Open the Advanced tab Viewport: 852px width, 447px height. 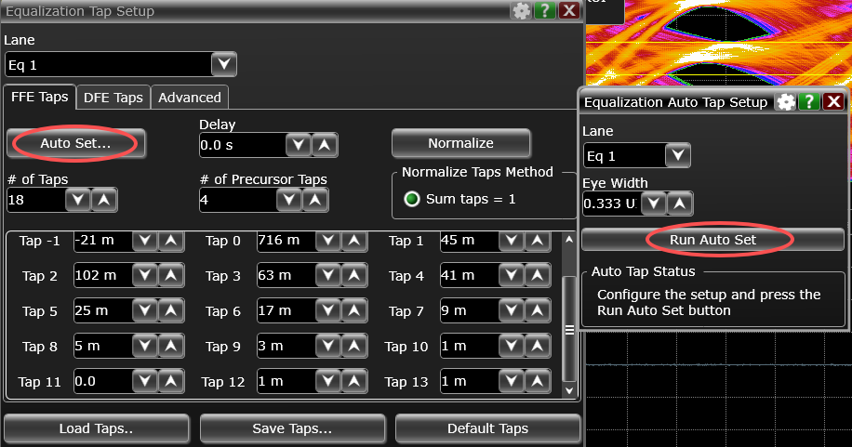point(190,98)
